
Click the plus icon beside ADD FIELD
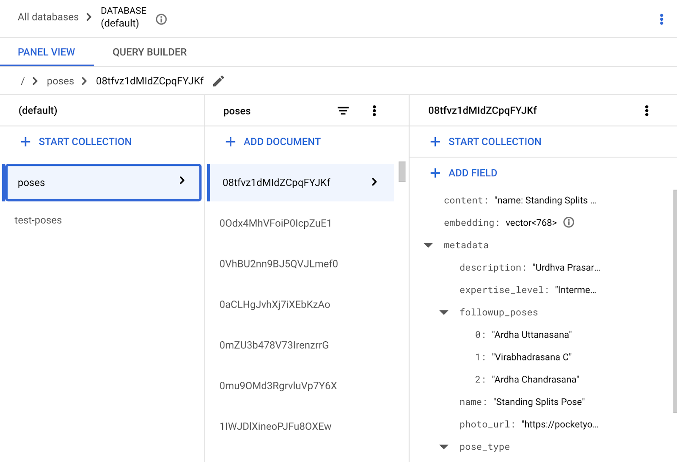click(435, 173)
